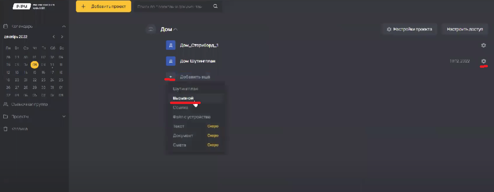
Task: Go to the previous calendar month
Action: pos(54,37)
